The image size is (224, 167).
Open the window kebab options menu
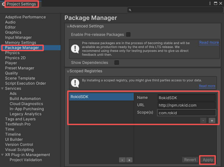click(210, 4)
